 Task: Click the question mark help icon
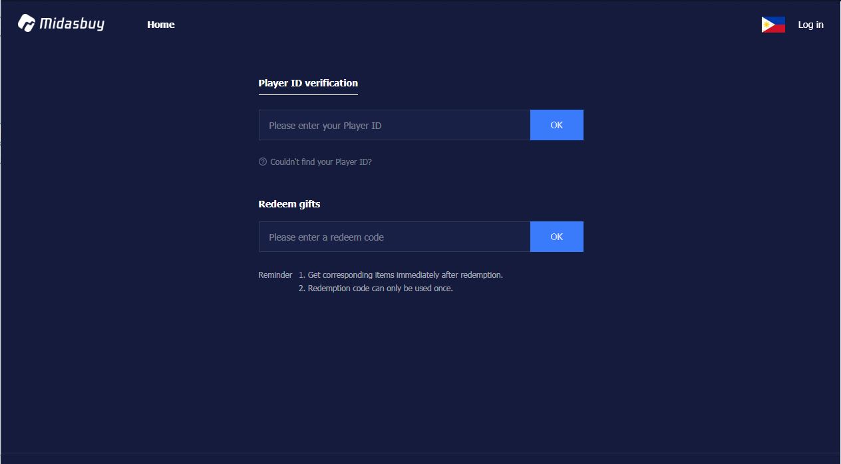point(263,162)
